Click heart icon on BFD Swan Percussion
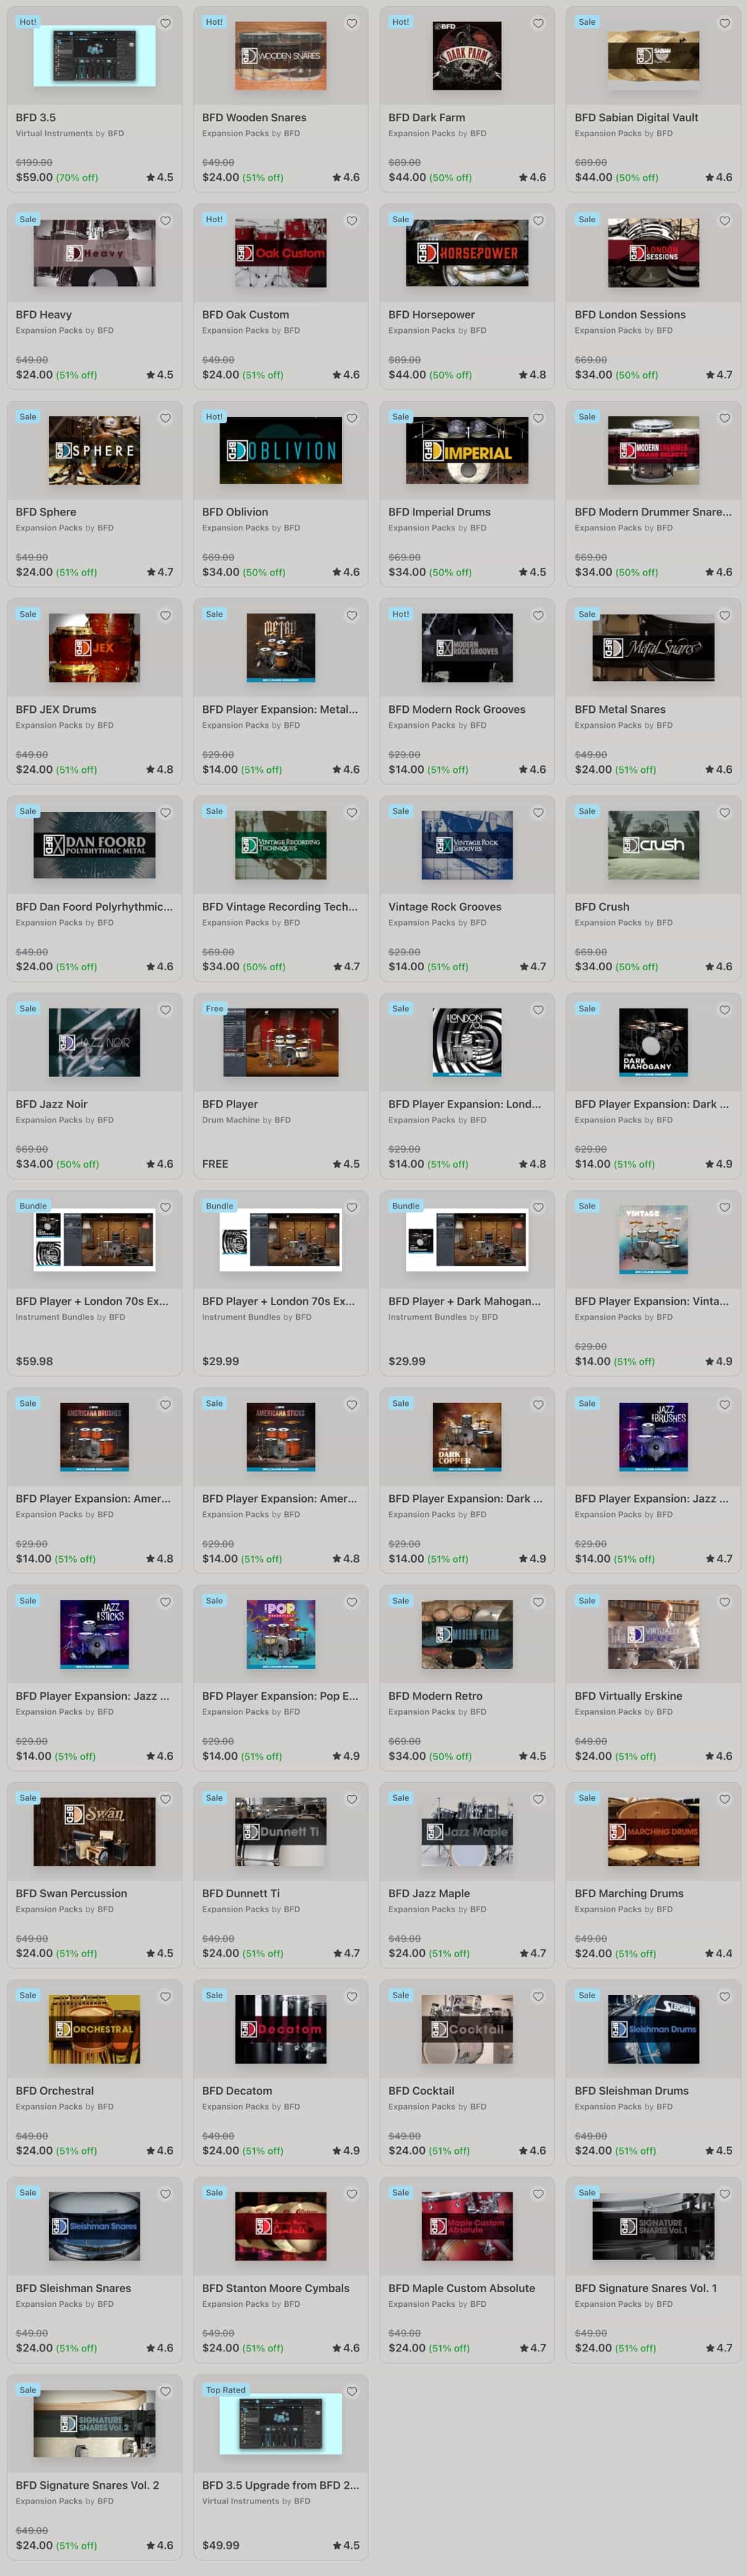 [x=166, y=1799]
